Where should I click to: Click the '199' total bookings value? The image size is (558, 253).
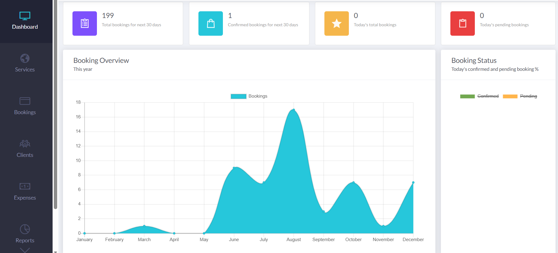tap(108, 16)
